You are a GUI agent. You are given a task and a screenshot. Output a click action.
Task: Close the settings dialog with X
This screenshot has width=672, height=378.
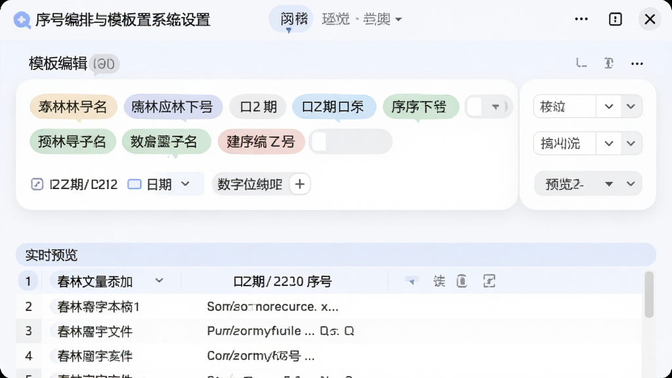650,19
